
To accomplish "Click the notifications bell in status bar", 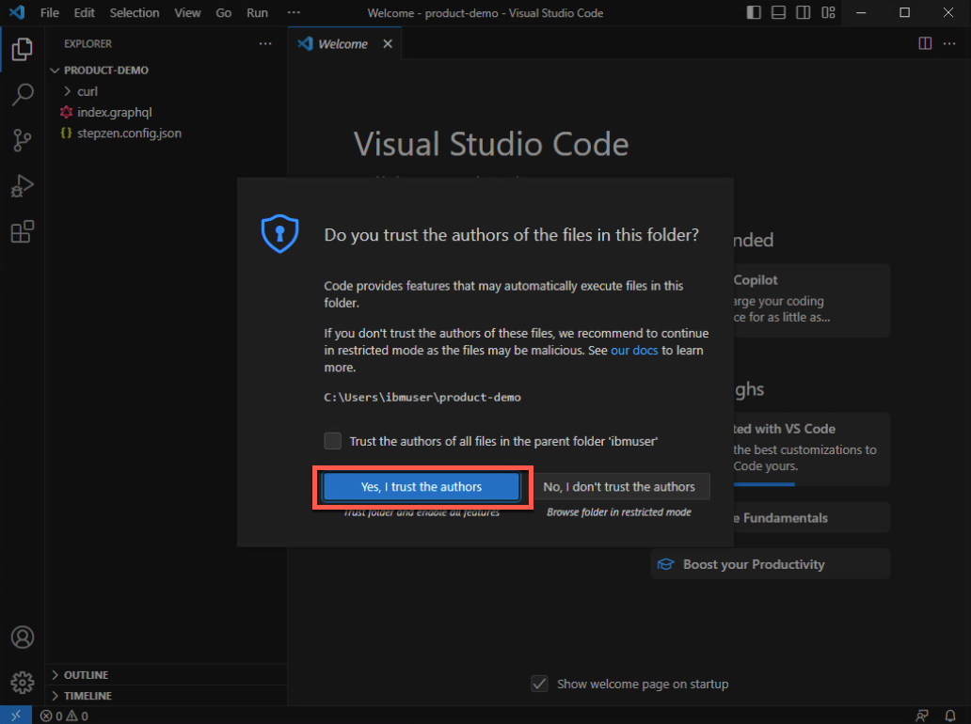I will [950, 716].
